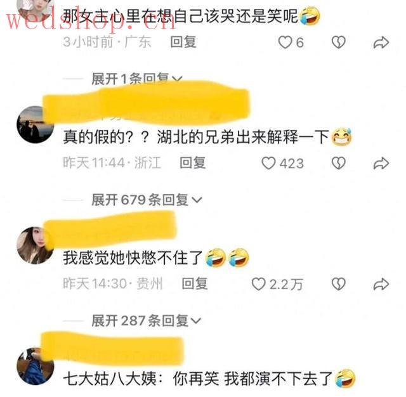Screen dimensions: 406x397
Task: Dislike the Guangdong comment via broken heart
Action: (338, 42)
